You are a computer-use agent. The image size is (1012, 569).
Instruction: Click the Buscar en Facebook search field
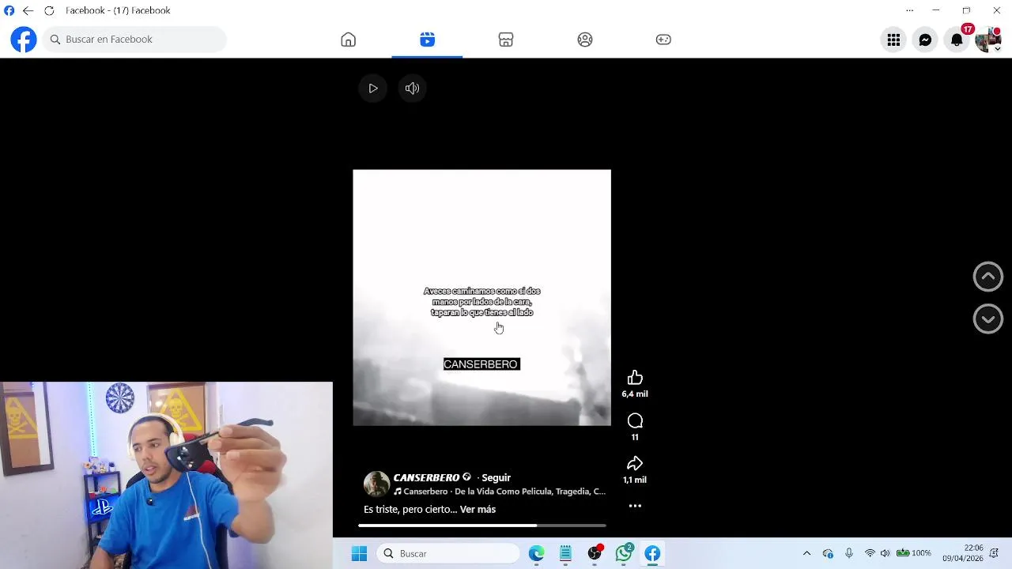click(x=135, y=40)
